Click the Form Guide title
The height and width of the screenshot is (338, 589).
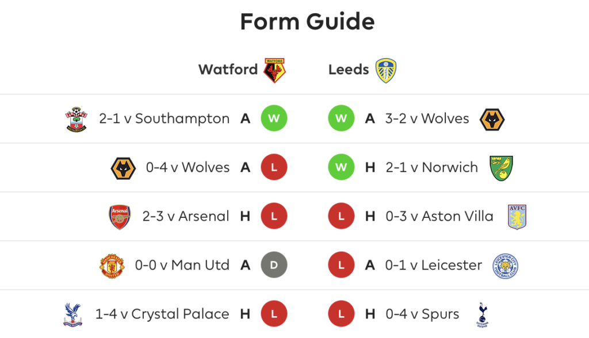click(x=307, y=21)
